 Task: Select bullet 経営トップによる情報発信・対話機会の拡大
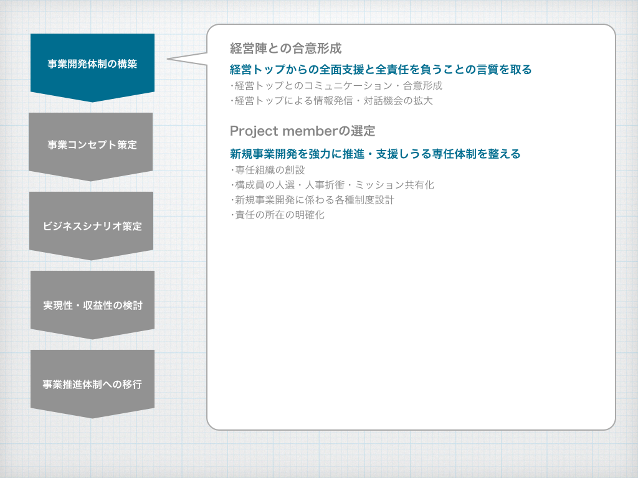pos(331,101)
